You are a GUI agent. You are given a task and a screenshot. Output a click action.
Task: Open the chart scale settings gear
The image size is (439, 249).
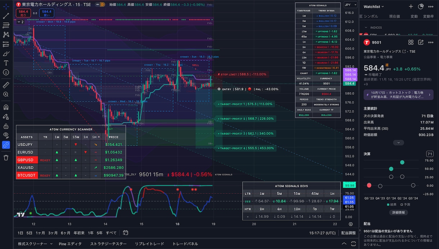pos(351,224)
